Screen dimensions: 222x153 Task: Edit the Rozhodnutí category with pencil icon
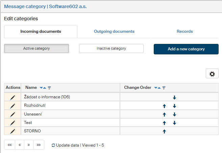coord(13,106)
